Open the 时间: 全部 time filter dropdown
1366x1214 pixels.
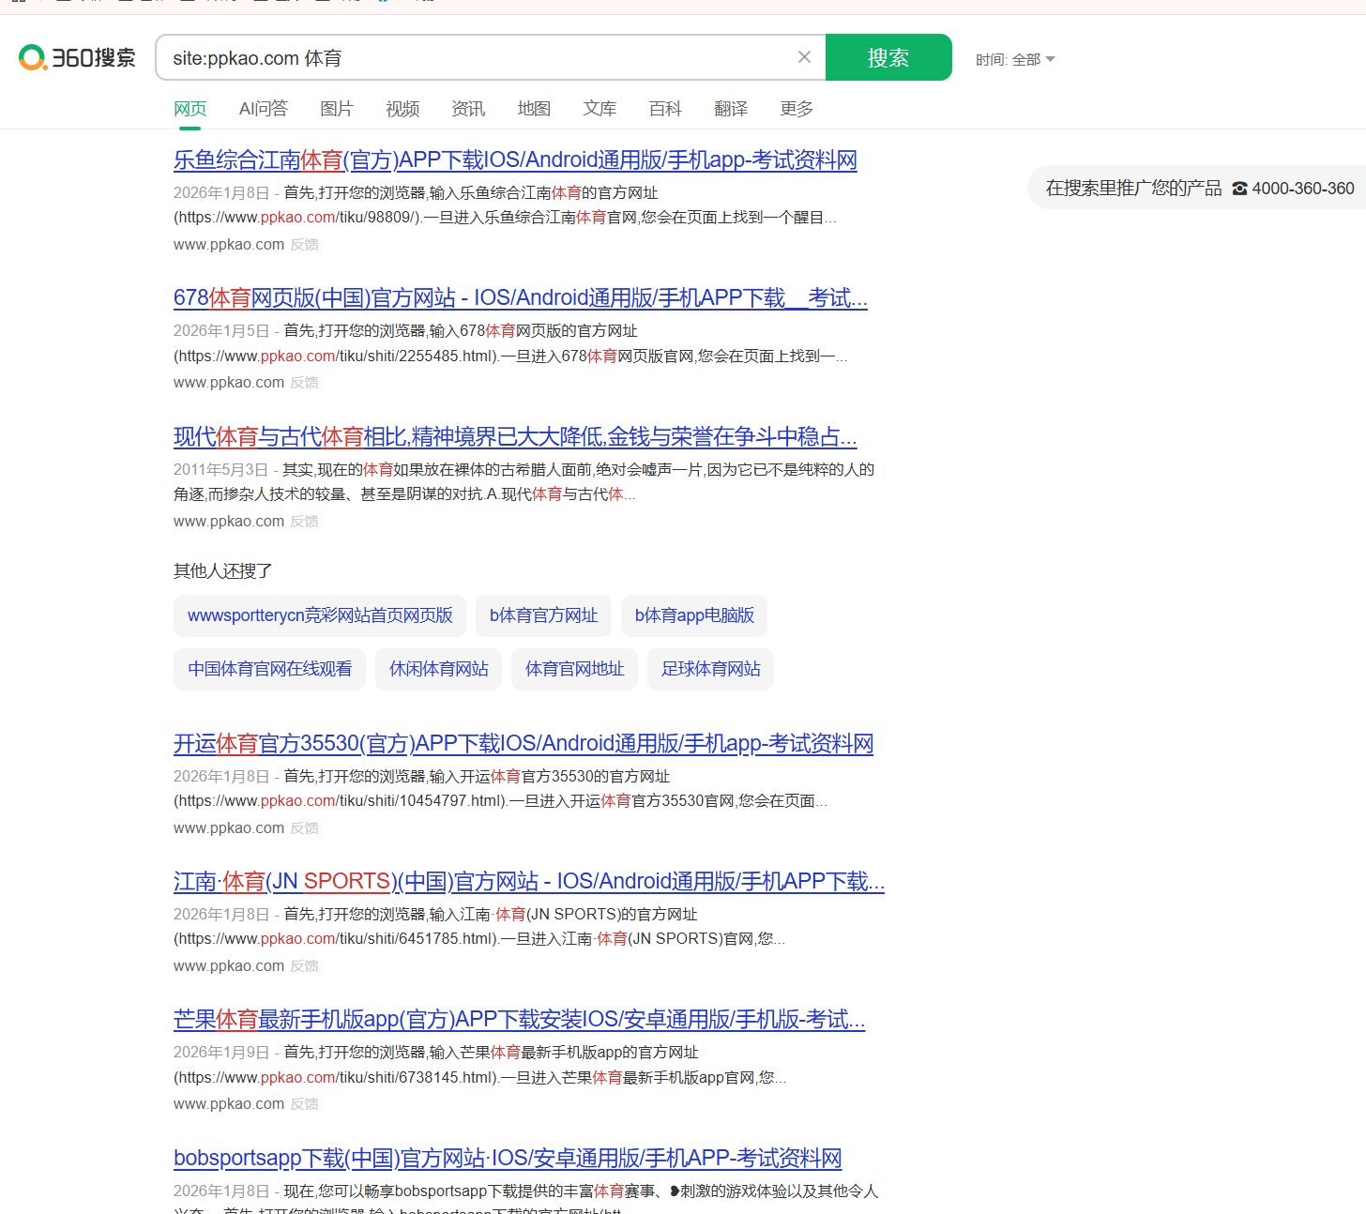(1015, 59)
